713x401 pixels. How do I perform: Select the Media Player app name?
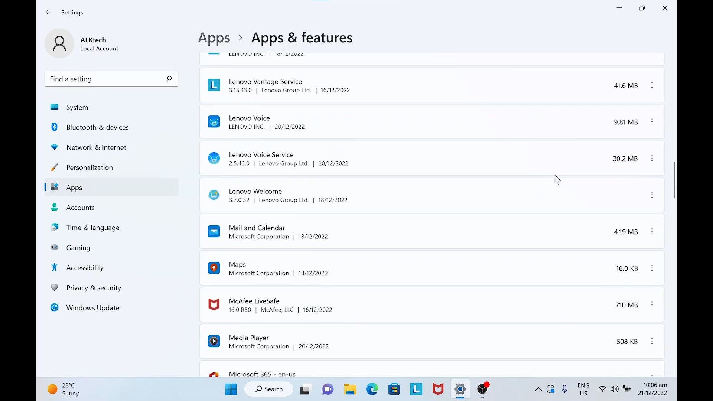249,338
